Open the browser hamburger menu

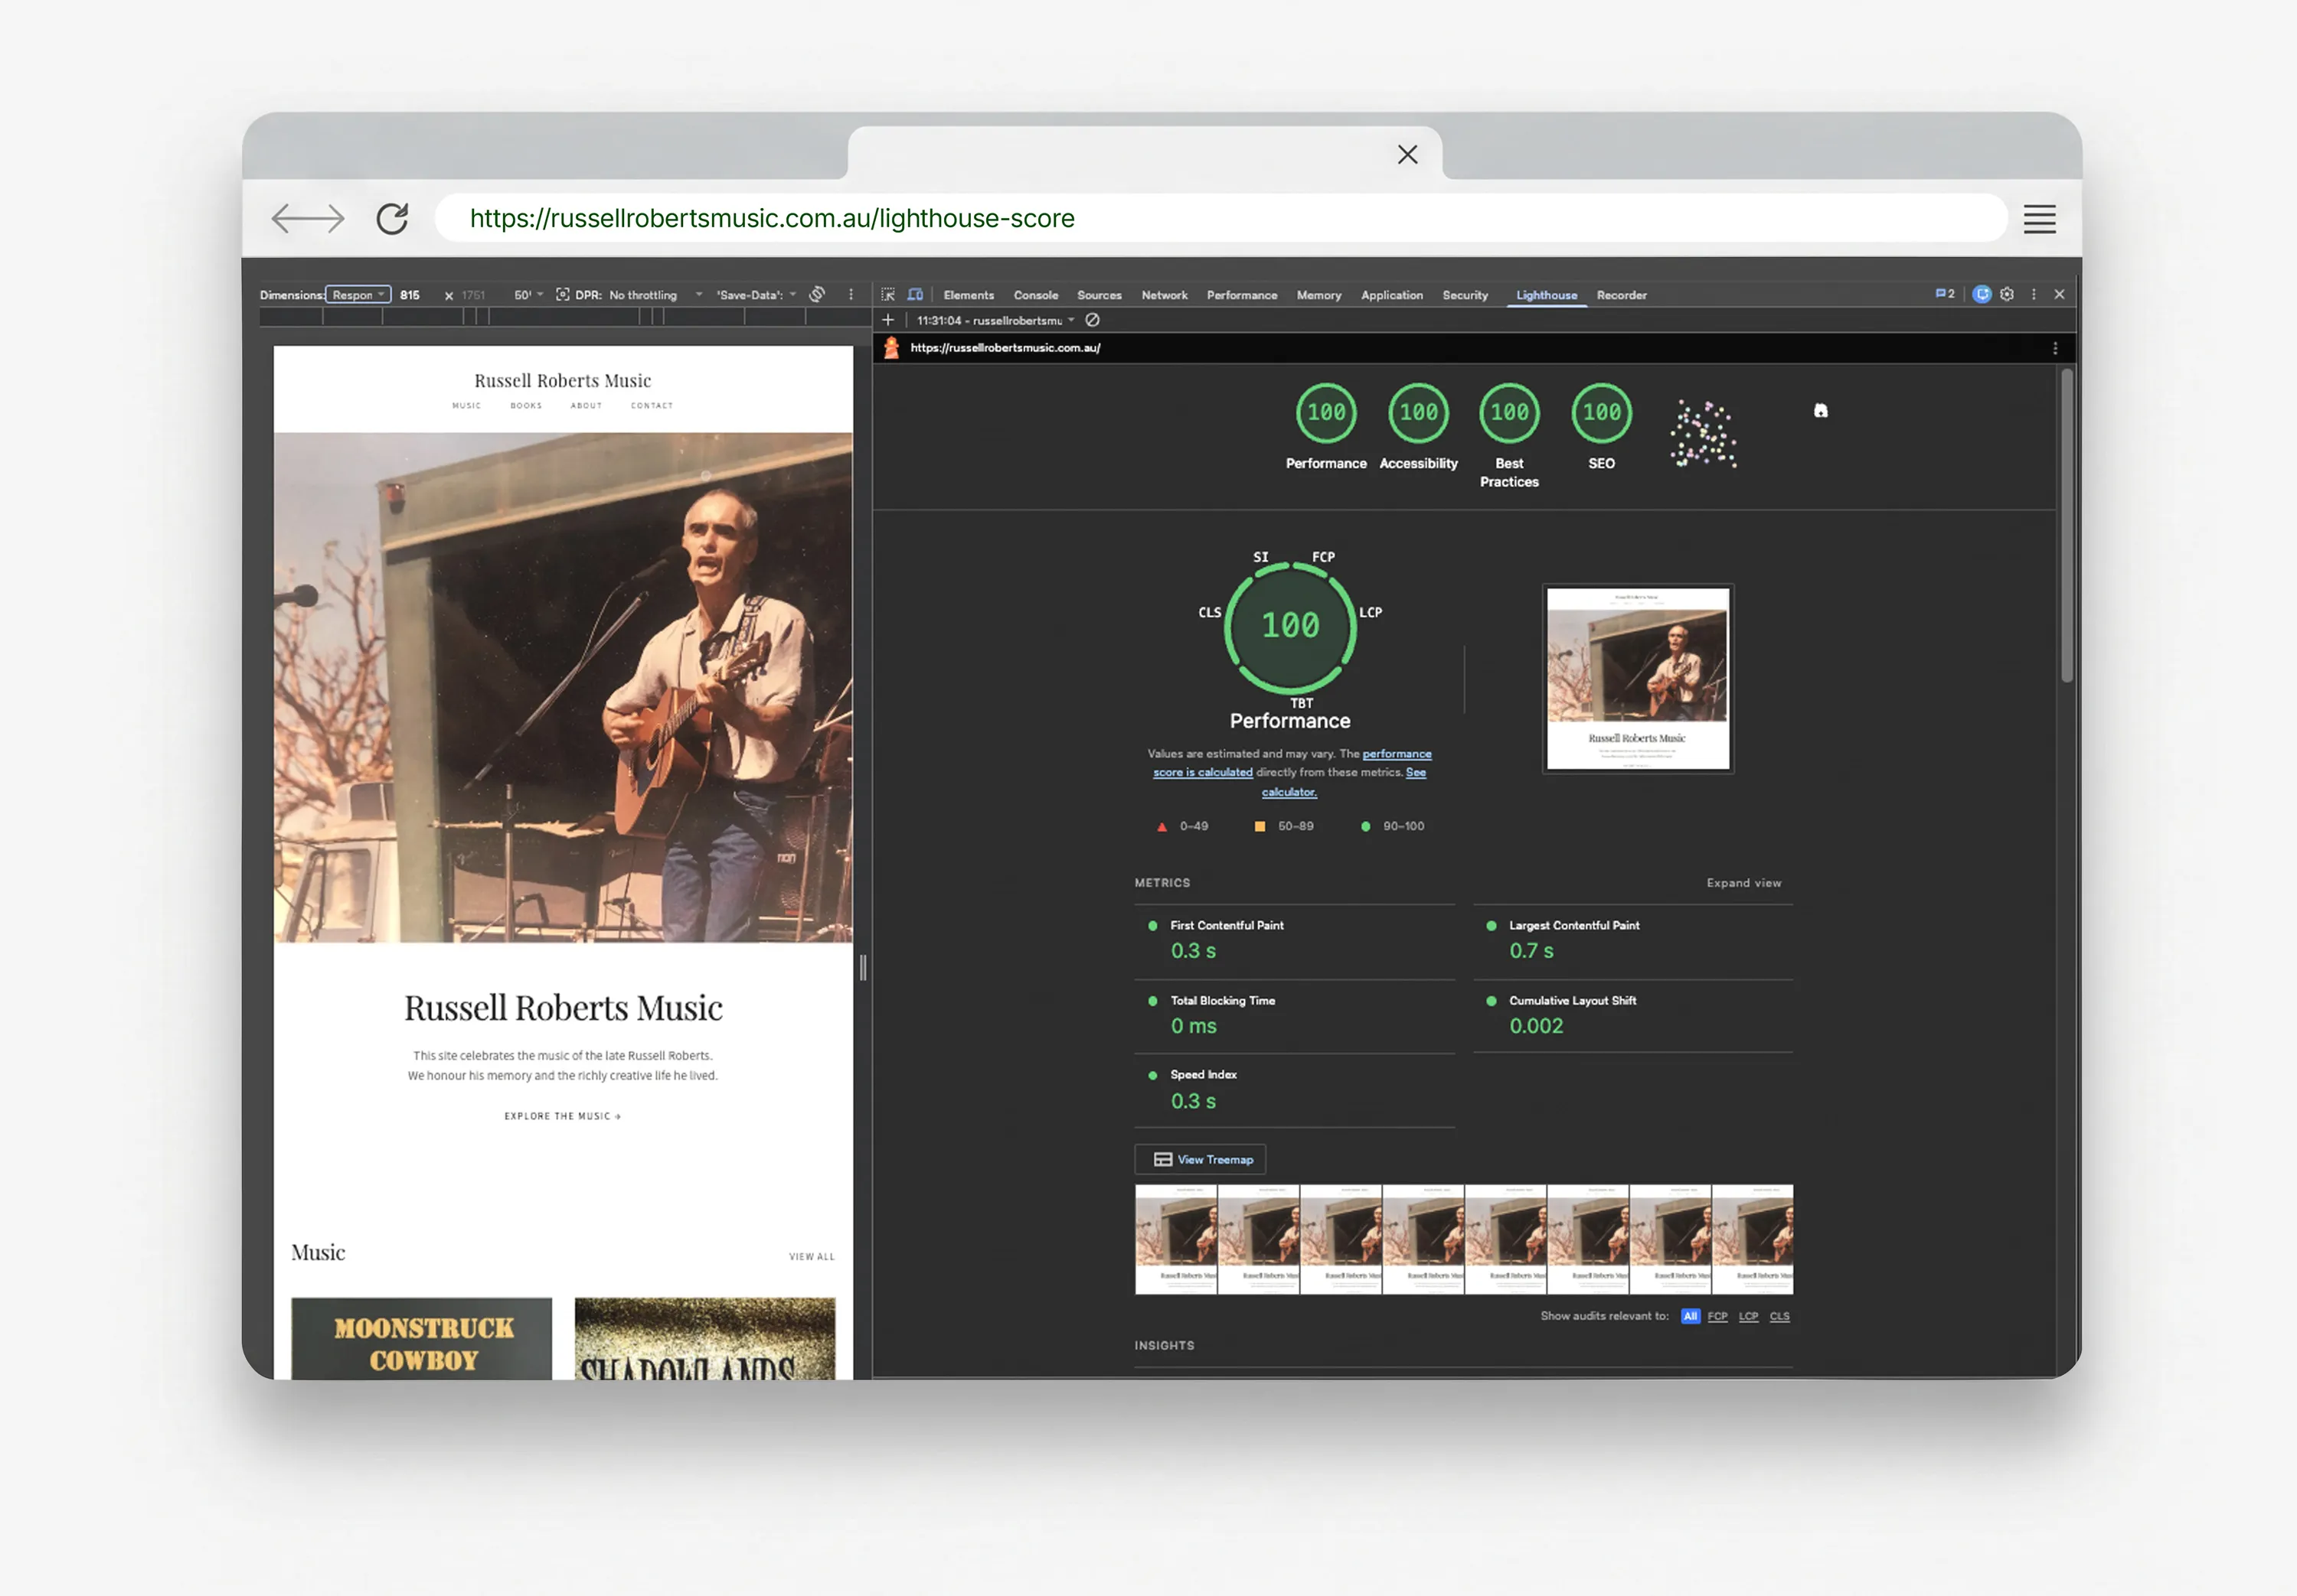(x=2039, y=219)
